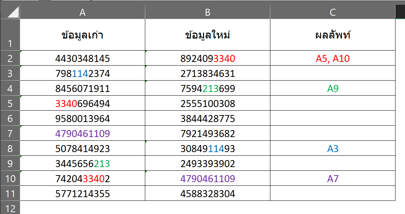Select the green A9 result cell
The height and width of the screenshot is (214, 405).
333,88
